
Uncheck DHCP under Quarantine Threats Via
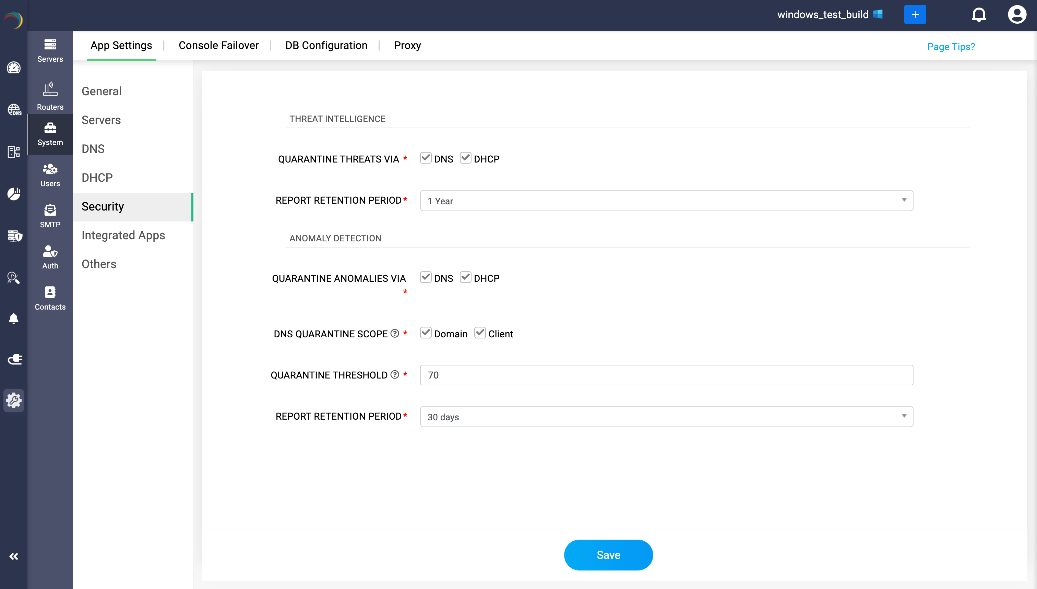pos(465,158)
